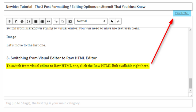Apply strikethrough formatting

pos(22,21)
